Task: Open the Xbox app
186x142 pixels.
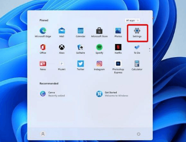Action: [x=62, y=49]
